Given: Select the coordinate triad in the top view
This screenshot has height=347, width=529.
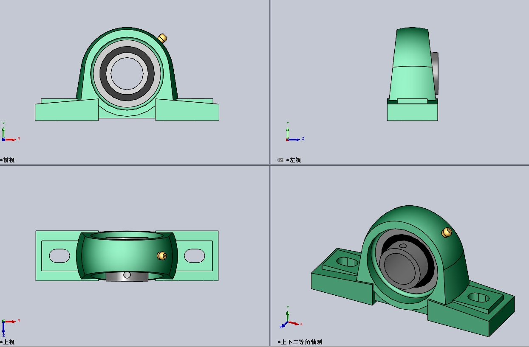Looking at the screenshot, I should (x=10, y=327).
